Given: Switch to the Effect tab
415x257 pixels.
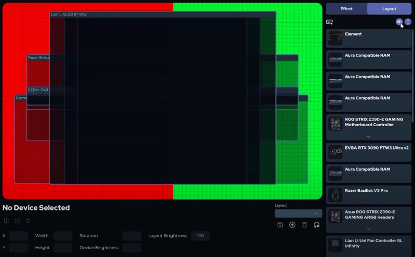Looking at the screenshot, I should (x=347, y=9).
